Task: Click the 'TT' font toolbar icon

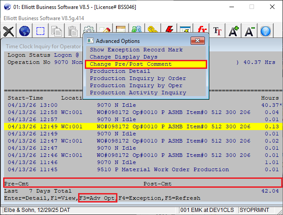Action: point(217,31)
